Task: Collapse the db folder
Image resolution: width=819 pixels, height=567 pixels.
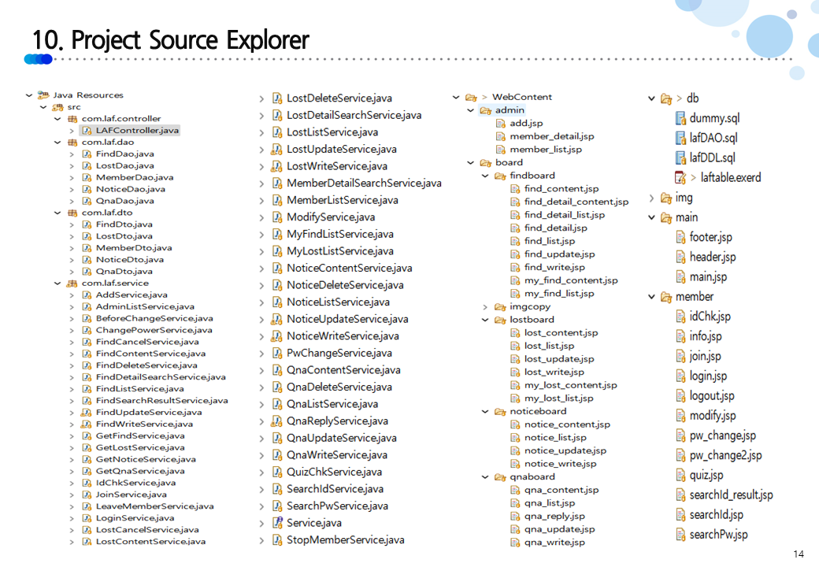Action: pos(651,98)
